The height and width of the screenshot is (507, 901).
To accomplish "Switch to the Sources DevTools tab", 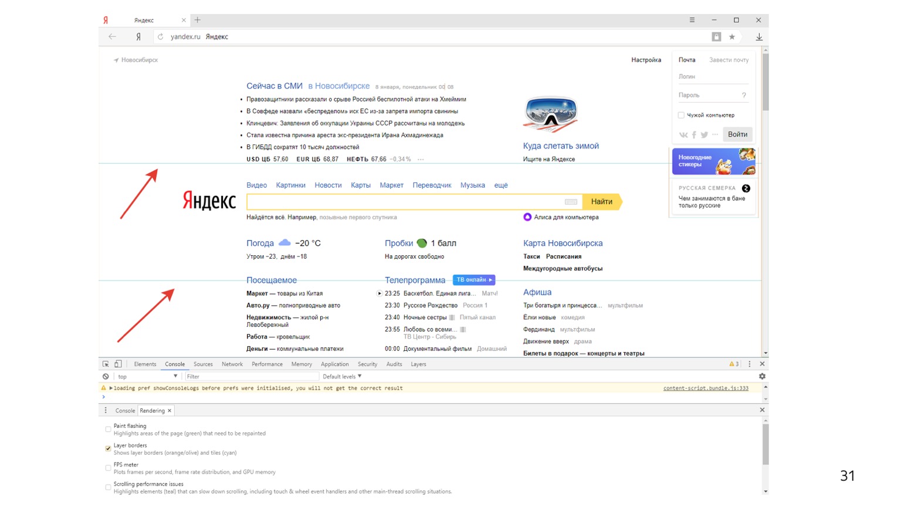I will [203, 364].
